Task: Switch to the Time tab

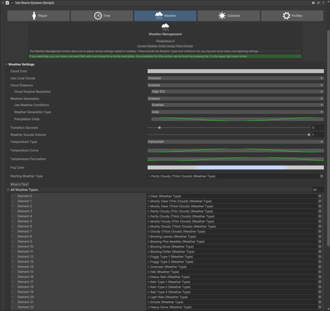Action: coord(102,16)
